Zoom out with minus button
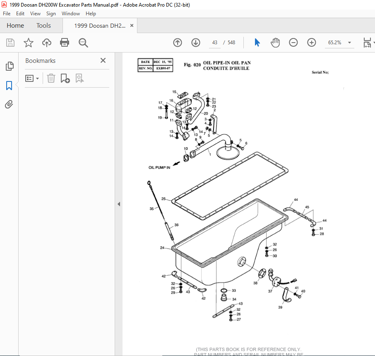Image resolution: width=375 pixels, height=356 pixels. coord(293,43)
